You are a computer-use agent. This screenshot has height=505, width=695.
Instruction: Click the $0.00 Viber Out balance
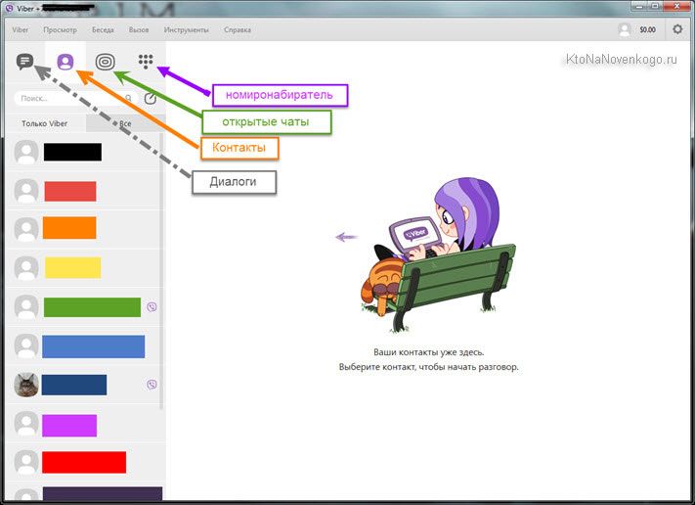click(647, 30)
